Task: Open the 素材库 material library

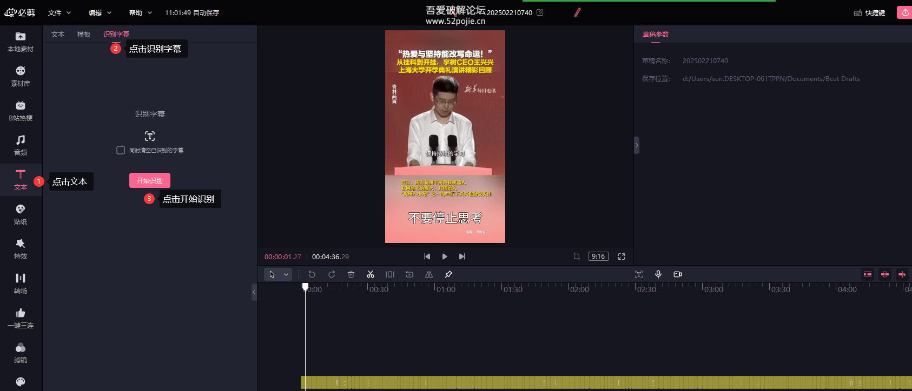Action: pyautogui.click(x=21, y=77)
